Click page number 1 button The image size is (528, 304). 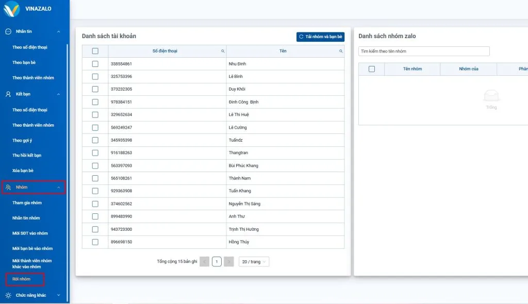(x=217, y=262)
